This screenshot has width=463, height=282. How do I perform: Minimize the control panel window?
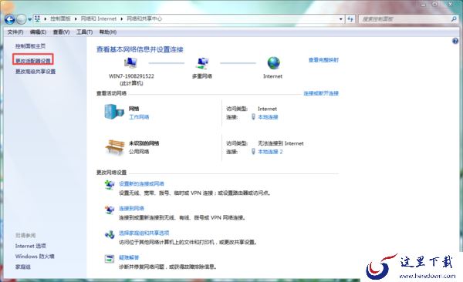[x=423, y=4]
